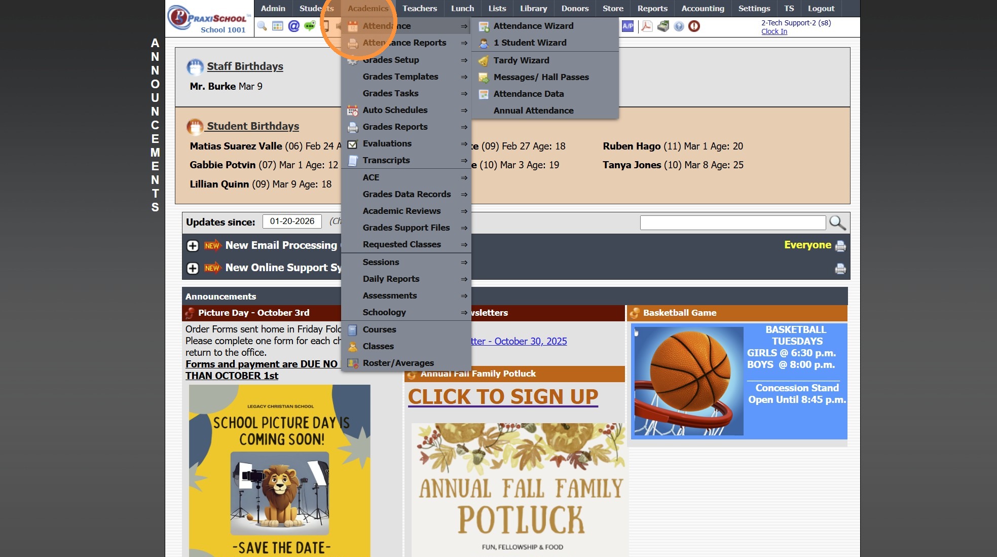Click the green chat message icon
The image size is (997, 557).
[310, 26]
